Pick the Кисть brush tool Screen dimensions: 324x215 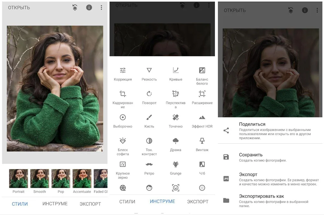pyautogui.click(x=149, y=120)
